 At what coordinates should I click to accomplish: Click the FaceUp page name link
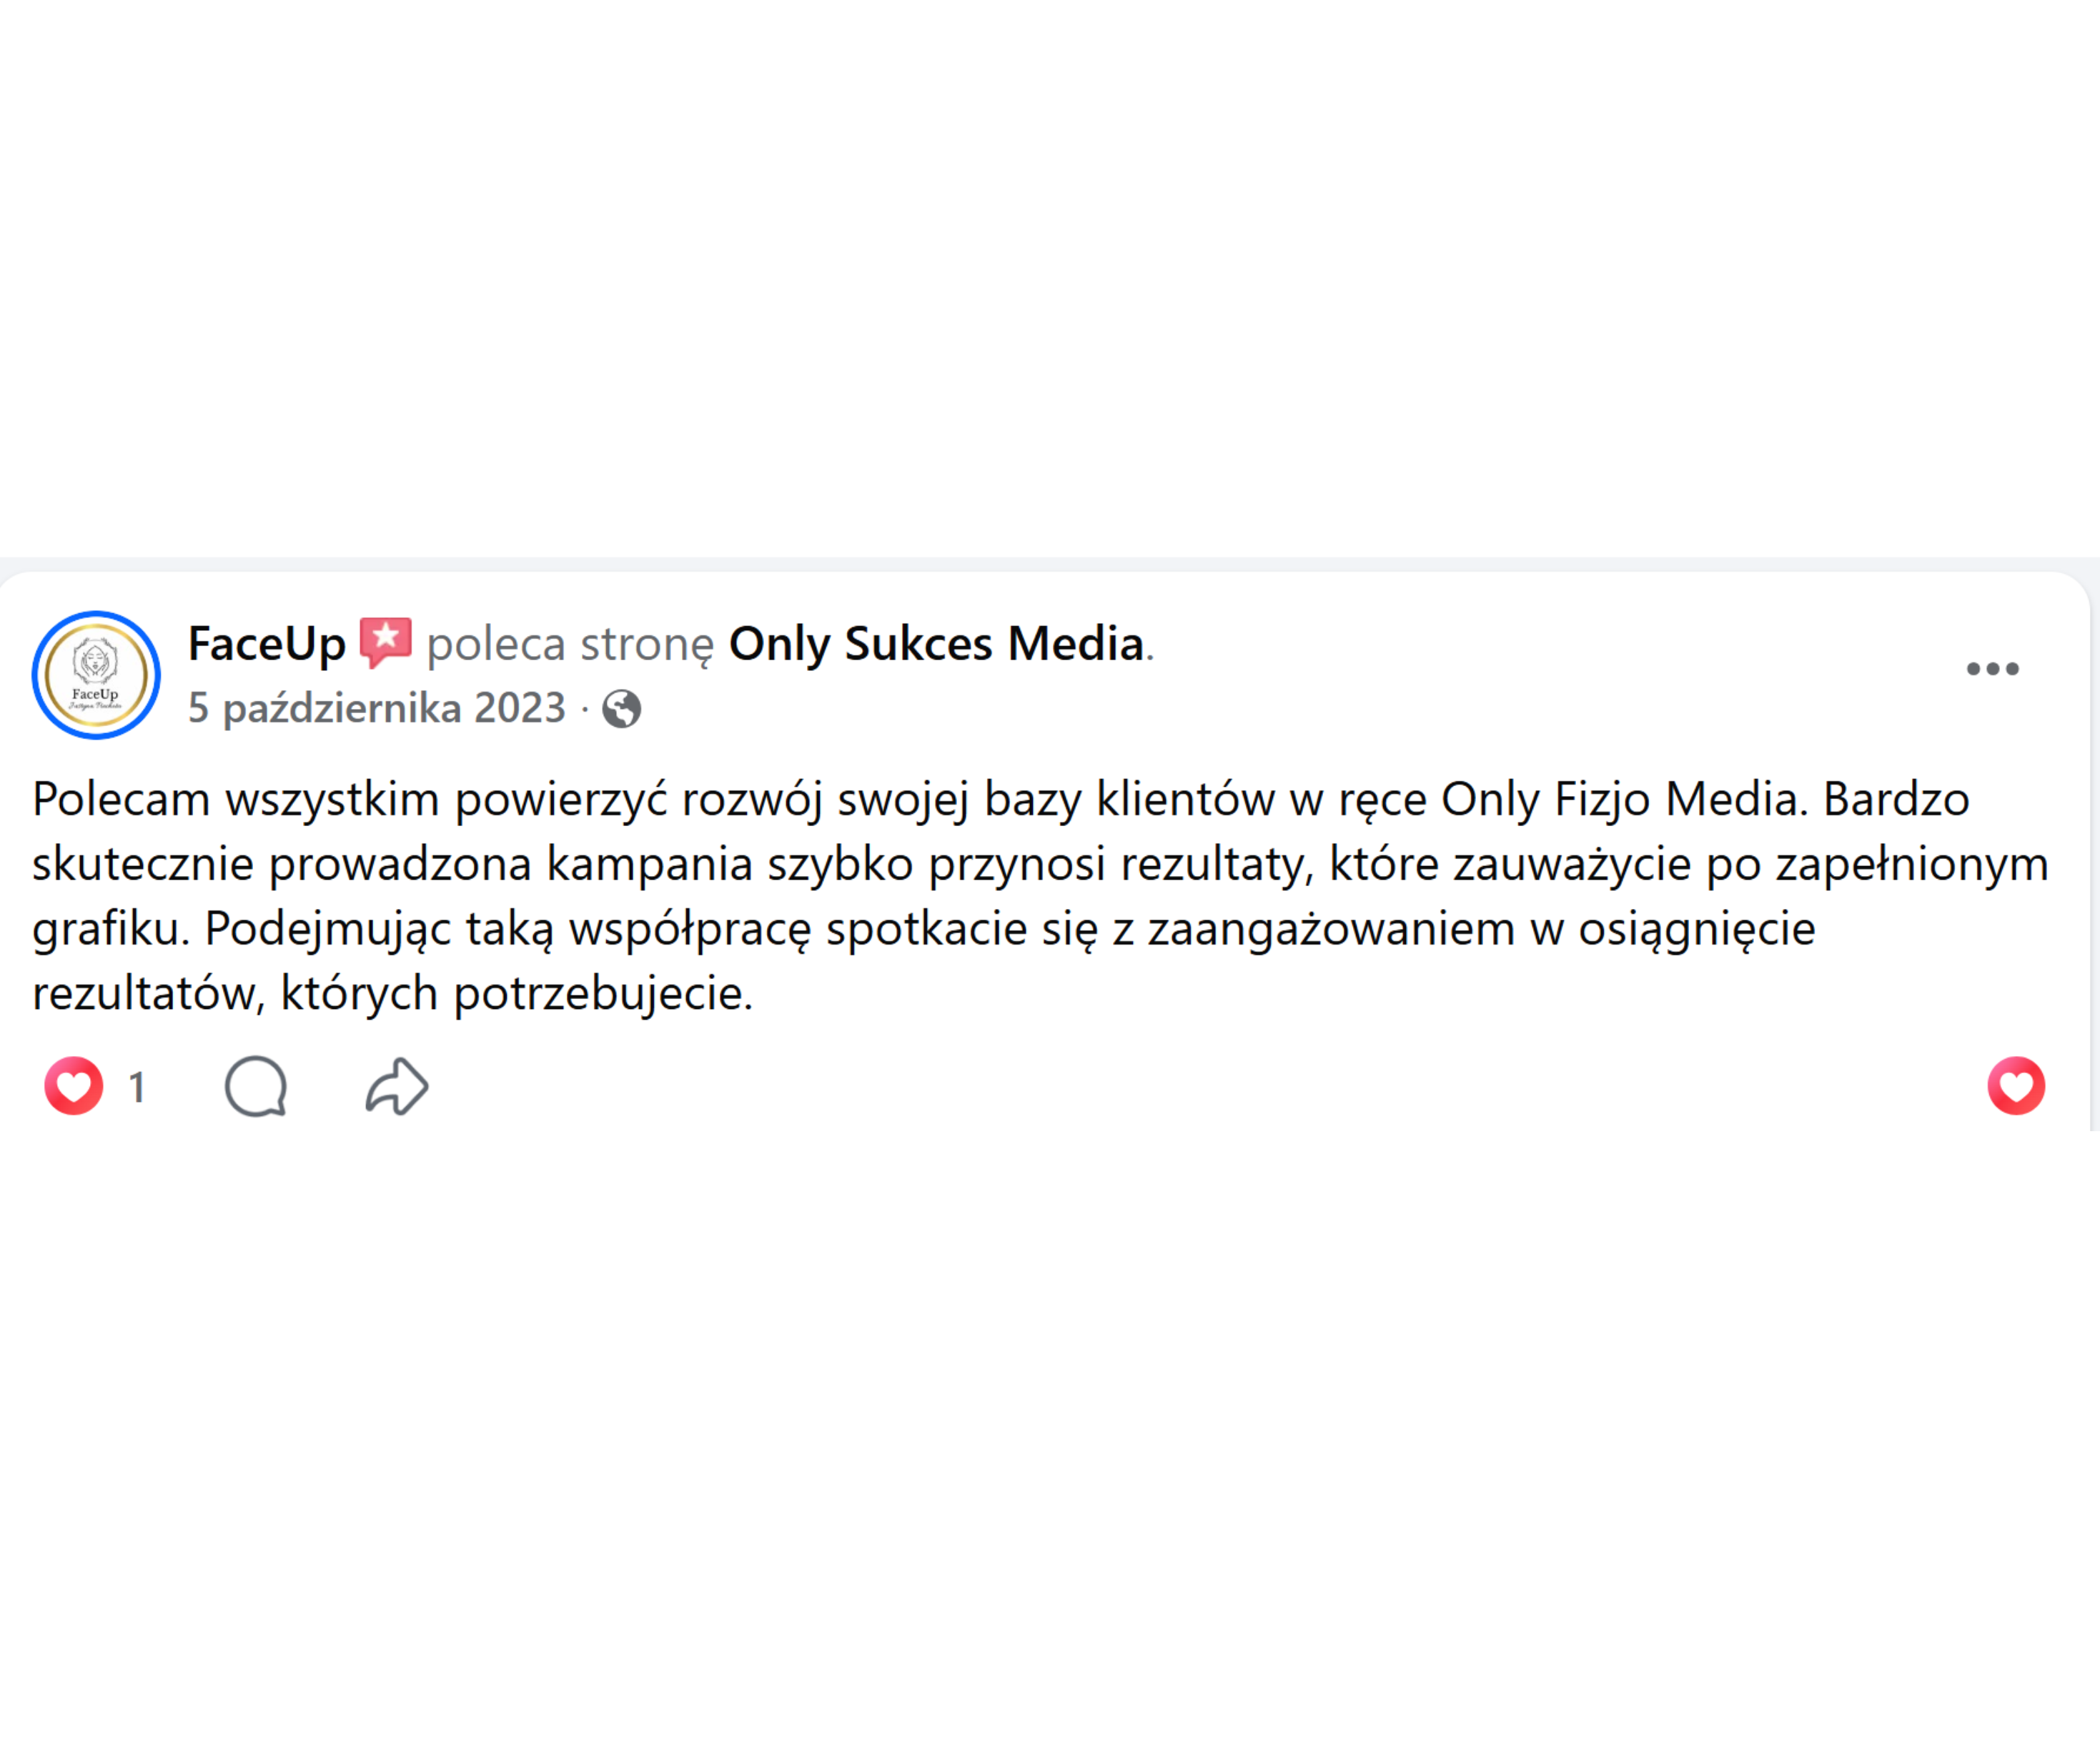[266, 643]
